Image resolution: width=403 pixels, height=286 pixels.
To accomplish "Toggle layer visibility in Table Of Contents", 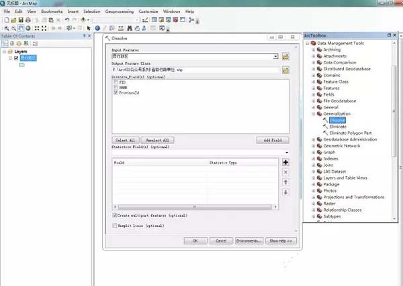I will (x=16, y=58).
